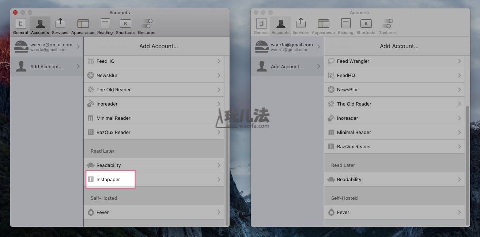The width and height of the screenshot is (480, 237).
Task: Expand Fever row chevron in left window
Action: [x=219, y=212]
